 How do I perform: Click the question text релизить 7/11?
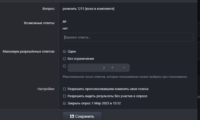(x=88, y=9)
